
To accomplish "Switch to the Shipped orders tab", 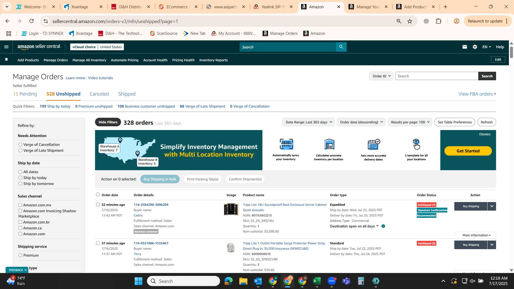I will click(127, 94).
